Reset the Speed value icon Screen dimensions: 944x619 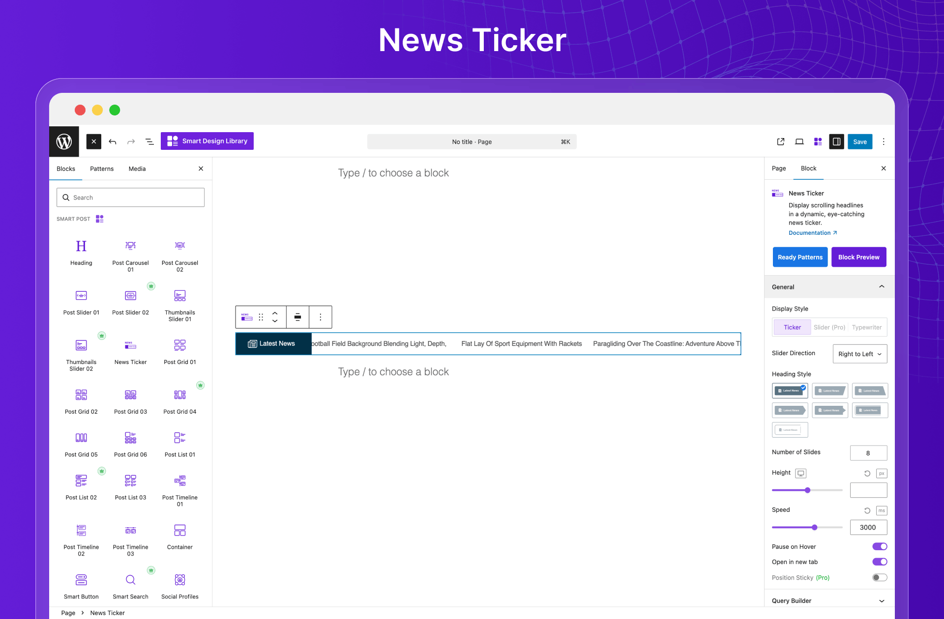point(867,510)
